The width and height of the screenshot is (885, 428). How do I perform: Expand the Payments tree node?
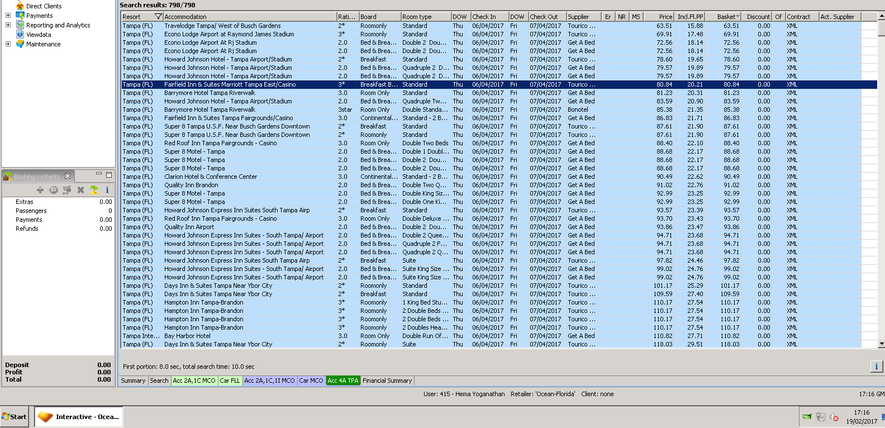pos(8,16)
